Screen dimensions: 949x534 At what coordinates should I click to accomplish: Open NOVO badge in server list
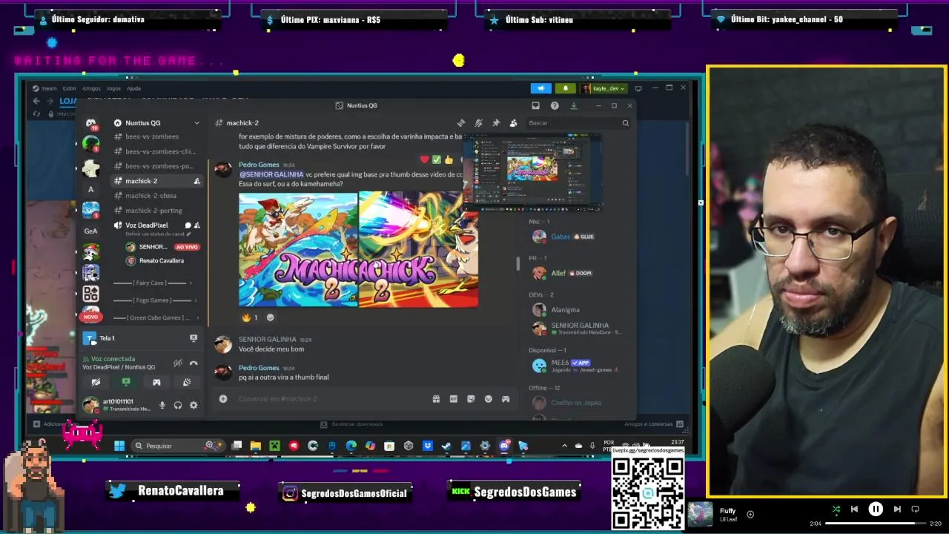90,317
